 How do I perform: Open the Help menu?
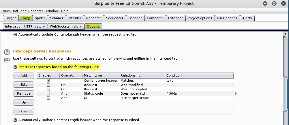65,11
